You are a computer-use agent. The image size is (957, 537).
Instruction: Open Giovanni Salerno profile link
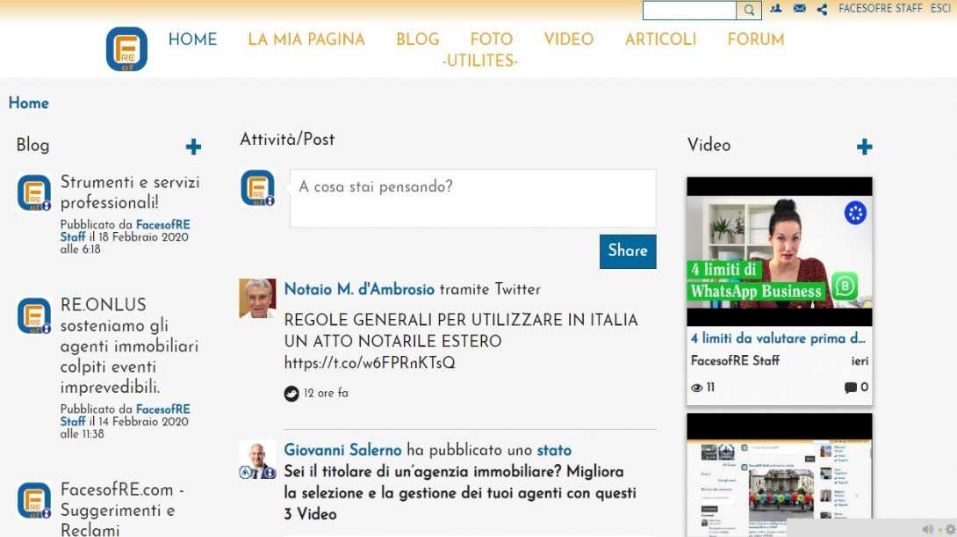(x=343, y=450)
